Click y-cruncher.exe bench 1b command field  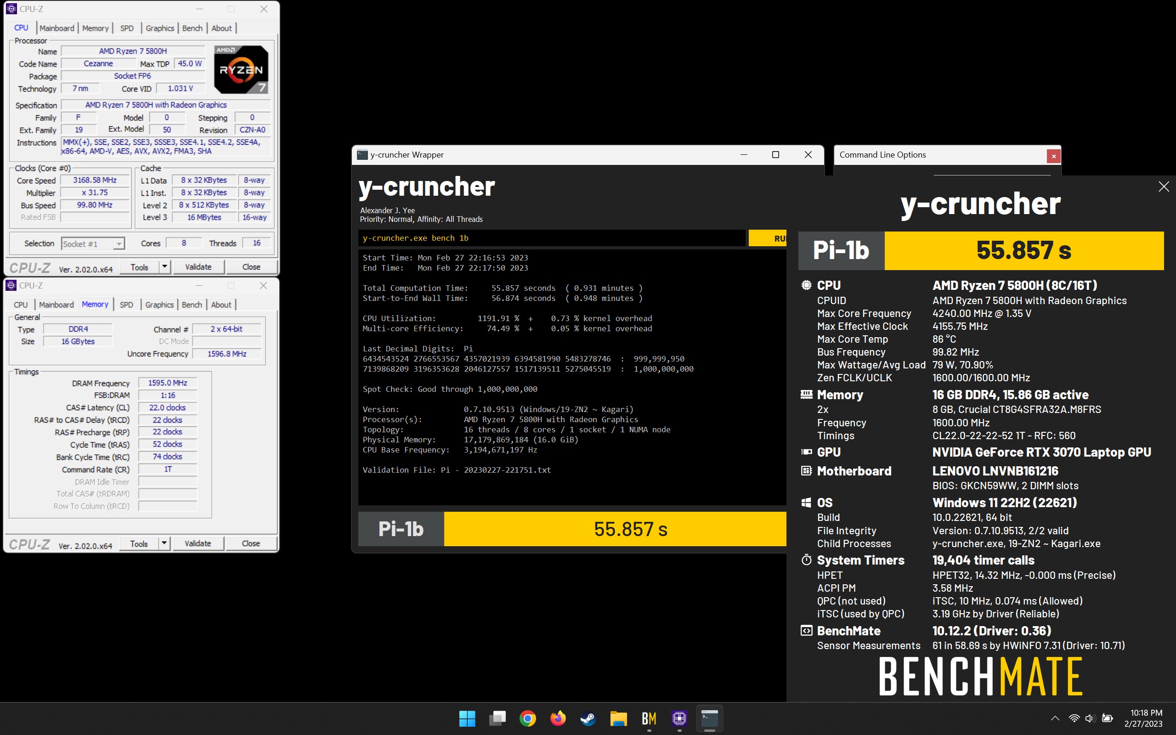tap(552, 238)
